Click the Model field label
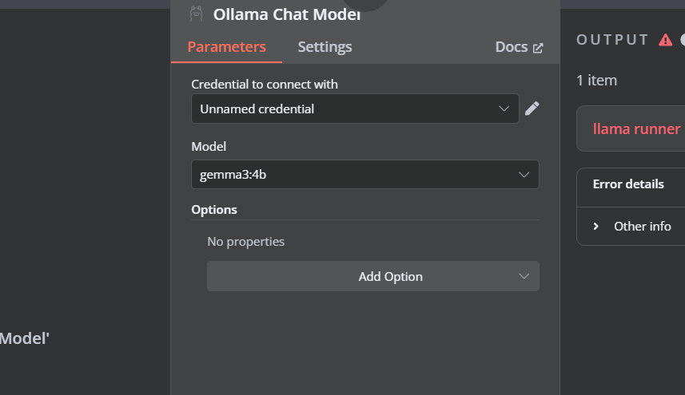Screen dimensions: 685x395 click(x=209, y=147)
